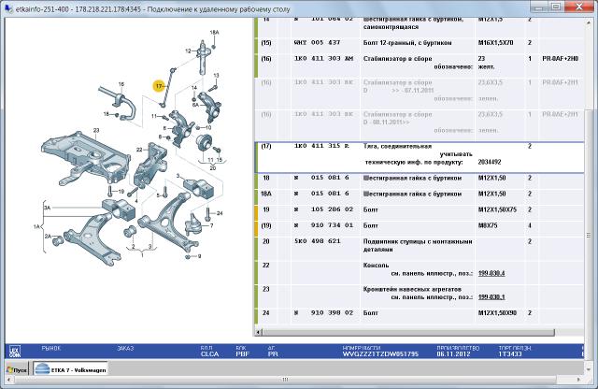Image resolution: width=598 pixels, height=389 pixels.
Task: Click ЗАКАЗ label in status bar
Action: 125,348
